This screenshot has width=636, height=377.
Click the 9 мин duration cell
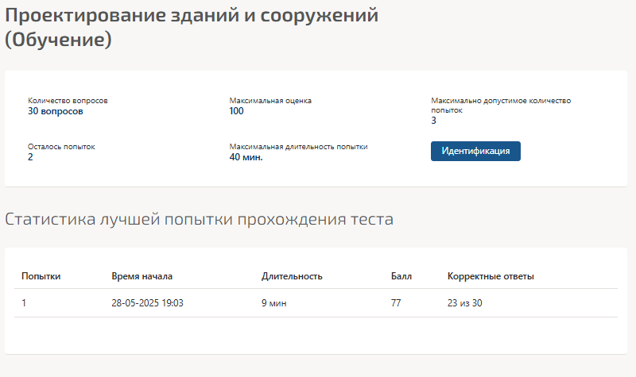[273, 302]
